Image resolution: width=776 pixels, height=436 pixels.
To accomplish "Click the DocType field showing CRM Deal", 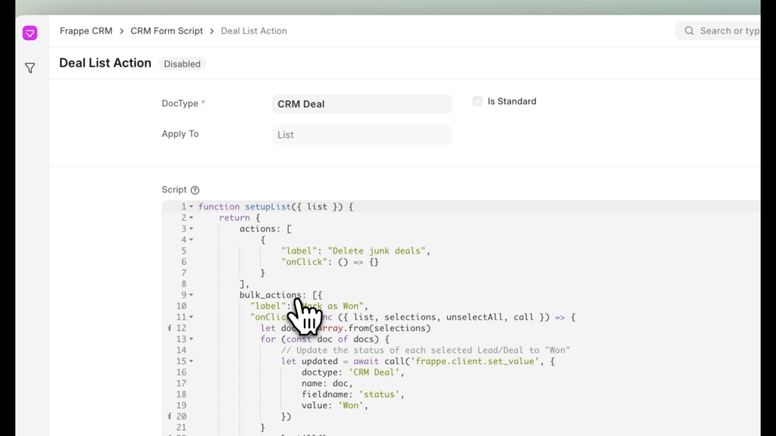I will pyautogui.click(x=361, y=104).
